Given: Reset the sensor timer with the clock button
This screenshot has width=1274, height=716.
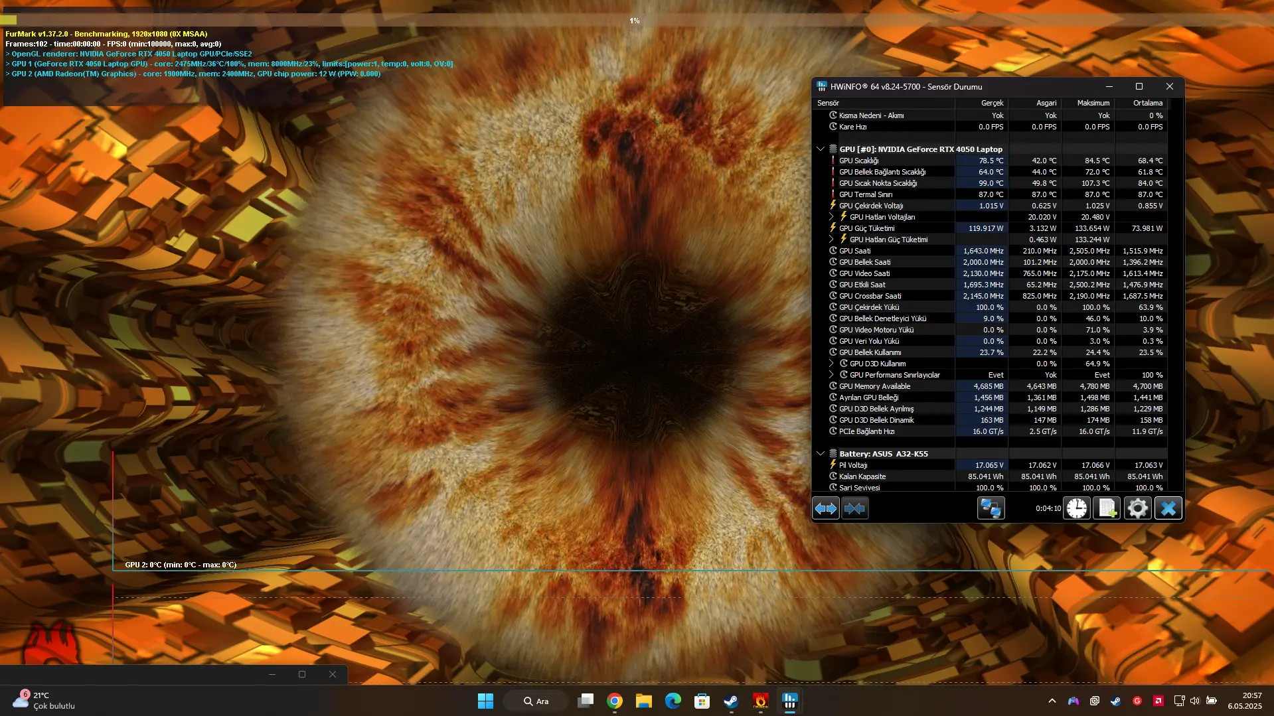Looking at the screenshot, I should pyautogui.click(x=1077, y=508).
